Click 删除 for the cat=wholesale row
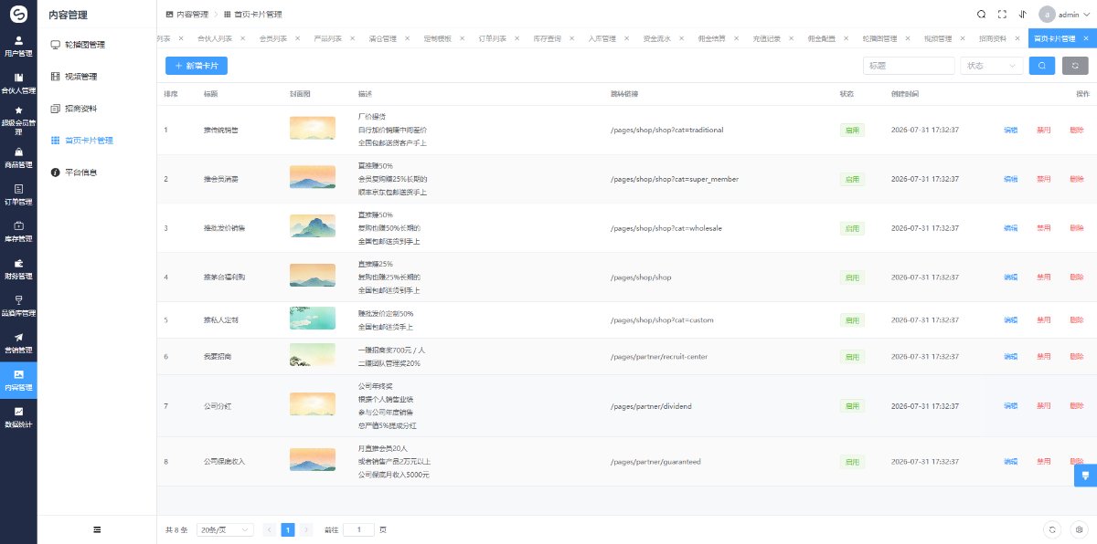The image size is (1097, 544). coord(1076,227)
